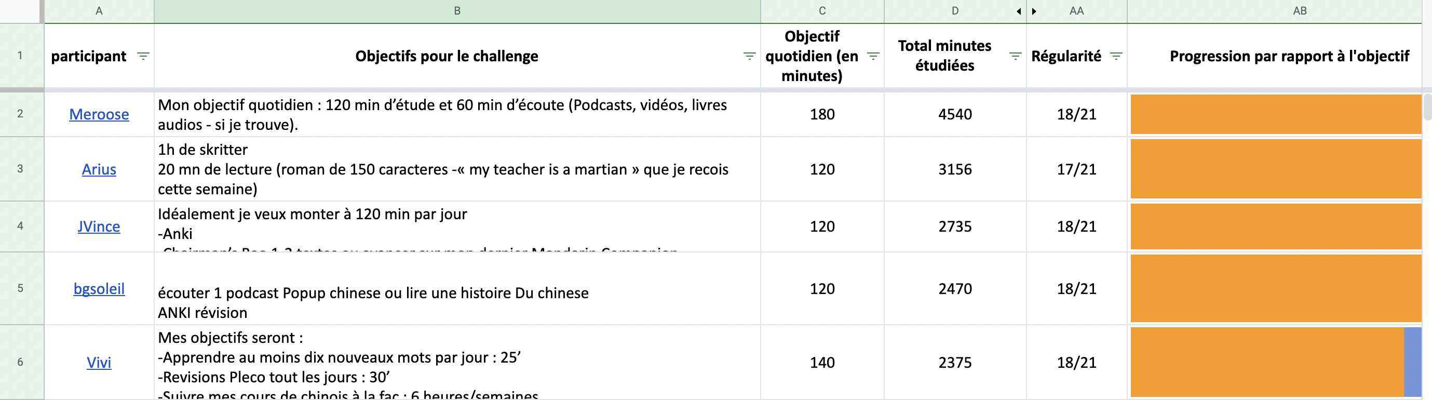This screenshot has height=400, width=1432.
Task: Select cell with Arius total 3156
Action: click(x=954, y=170)
